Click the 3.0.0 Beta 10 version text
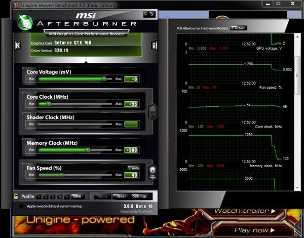 tap(138, 206)
